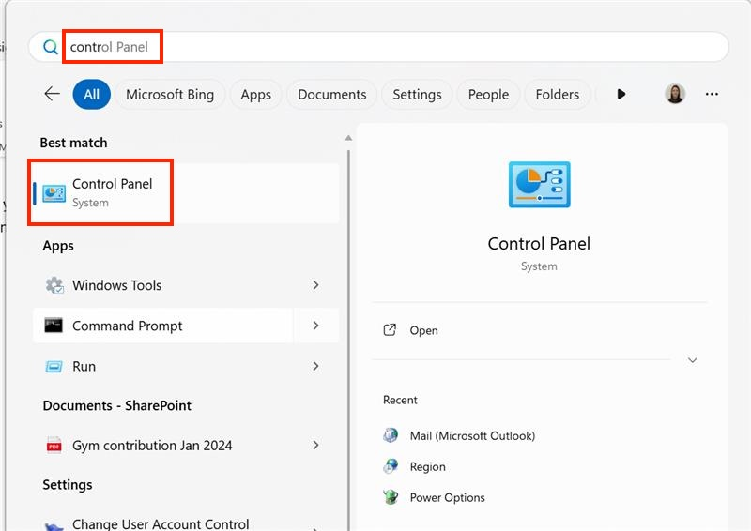Expand the Run chevron
Image resolution: width=751 pixels, height=531 pixels.
pos(315,366)
